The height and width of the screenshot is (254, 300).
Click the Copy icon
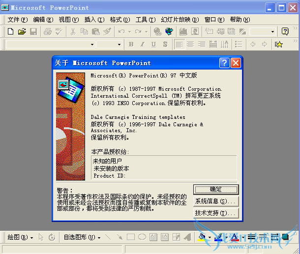pos(84,32)
